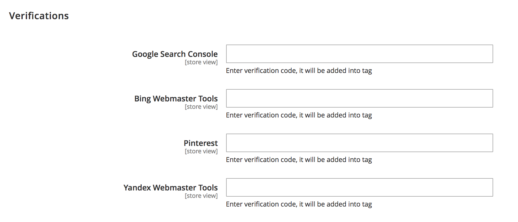The width and height of the screenshot is (518, 222).
Task: Click the Verifications section heading
Action: coord(39,16)
